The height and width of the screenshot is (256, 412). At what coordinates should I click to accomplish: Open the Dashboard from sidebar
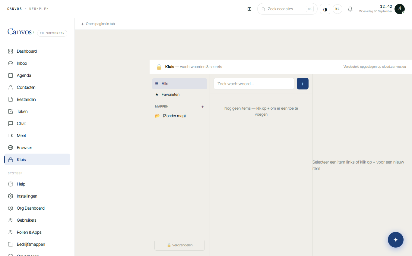pyautogui.click(x=37, y=51)
